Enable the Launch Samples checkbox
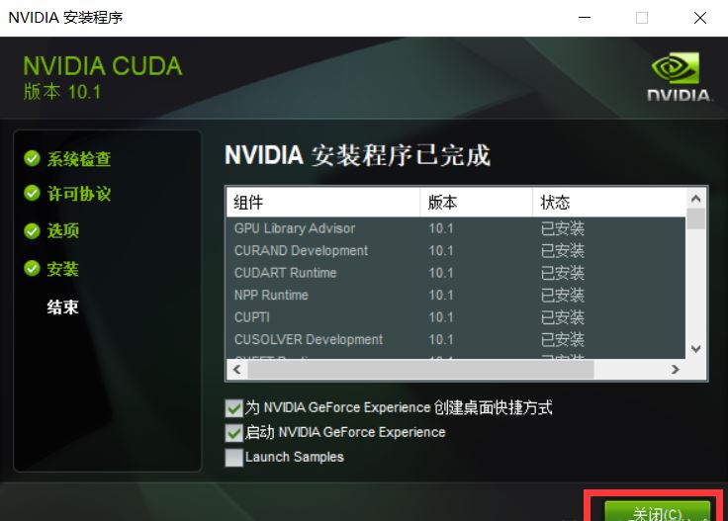The height and width of the screenshot is (521, 728). tap(234, 458)
